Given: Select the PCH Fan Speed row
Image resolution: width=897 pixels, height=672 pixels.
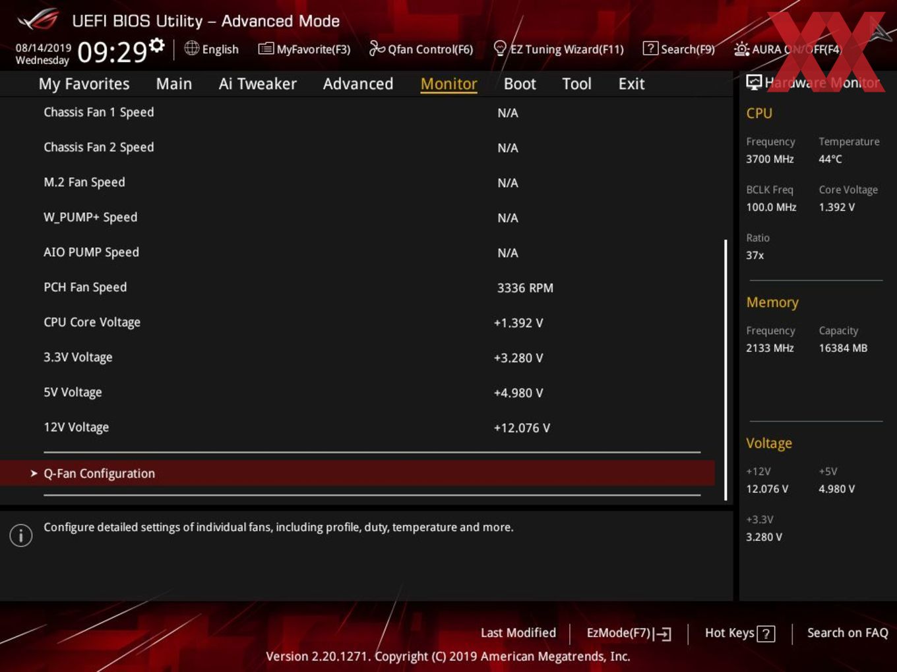Looking at the screenshot, I should click(357, 287).
